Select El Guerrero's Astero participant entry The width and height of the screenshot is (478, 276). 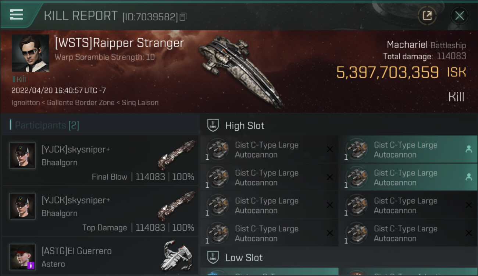(100, 257)
